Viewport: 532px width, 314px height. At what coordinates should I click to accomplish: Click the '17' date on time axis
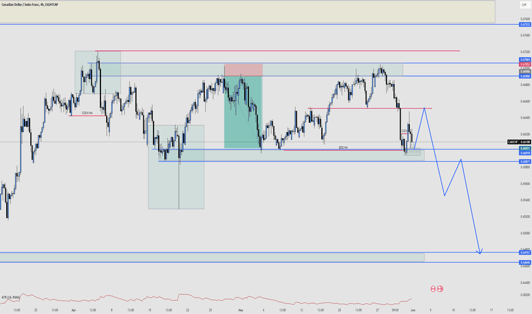[491, 310]
